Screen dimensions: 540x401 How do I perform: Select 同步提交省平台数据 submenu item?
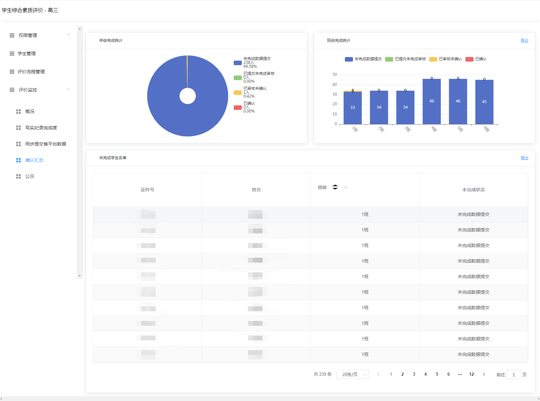click(x=46, y=144)
